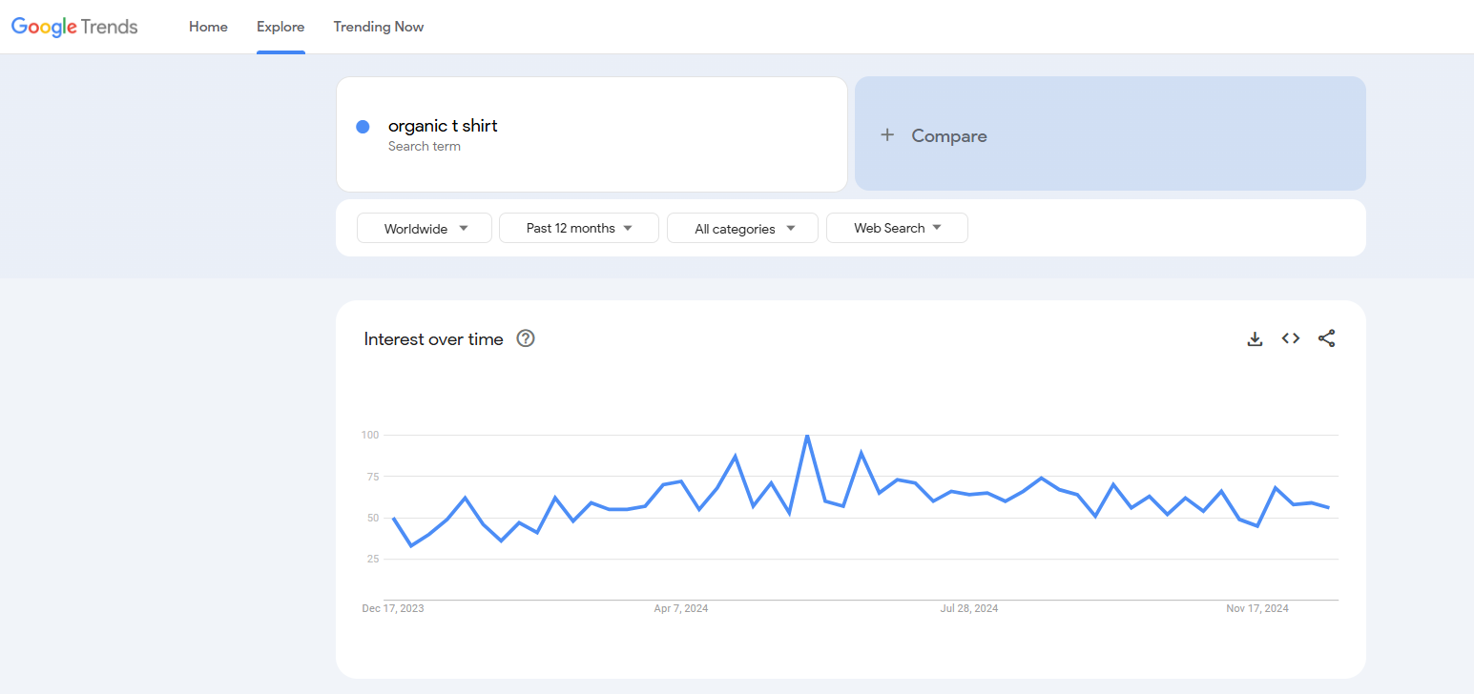Go to Trending Now tab
This screenshot has width=1474, height=694.
coord(379,27)
